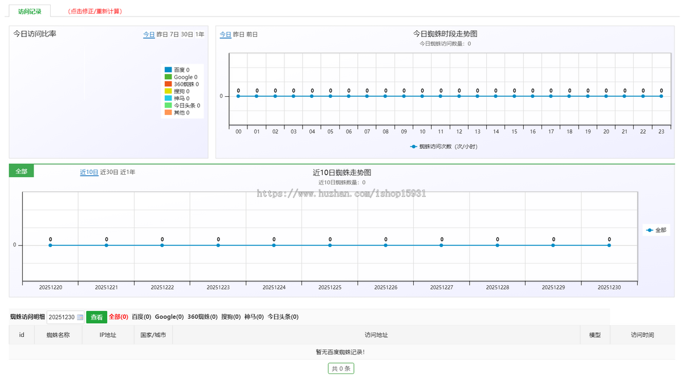The width and height of the screenshot is (684, 386).
Task: Click the 模型 column header
Action: [595, 335]
